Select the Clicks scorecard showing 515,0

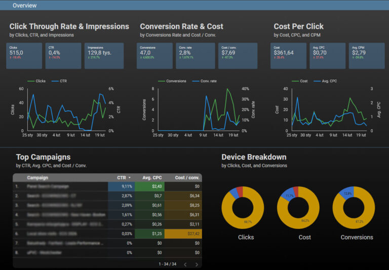click(x=24, y=56)
